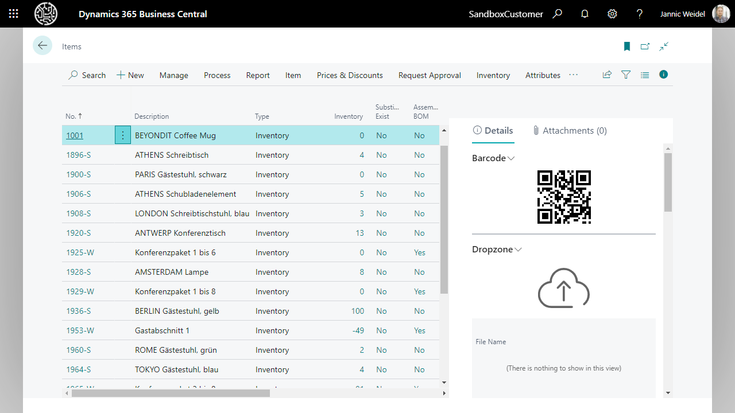
Task: Toggle the filter pane funnel icon
Action: coord(626,75)
